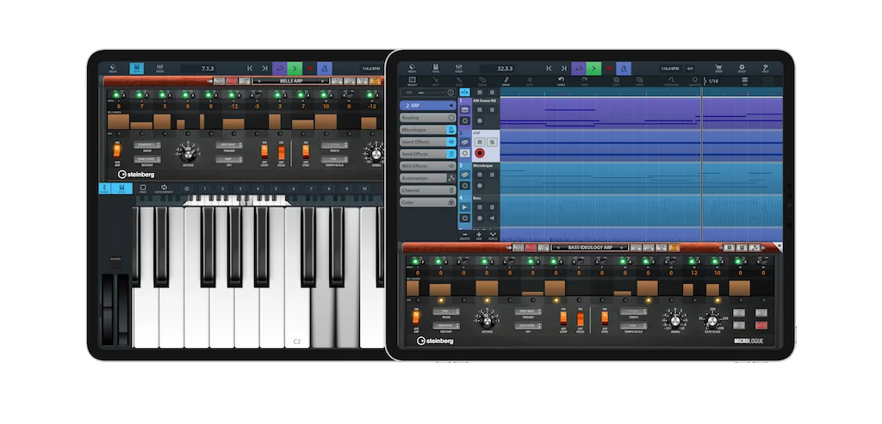Open the RESTART dropdown on the left iPad
This screenshot has height=424, width=882.
coord(146,159)
